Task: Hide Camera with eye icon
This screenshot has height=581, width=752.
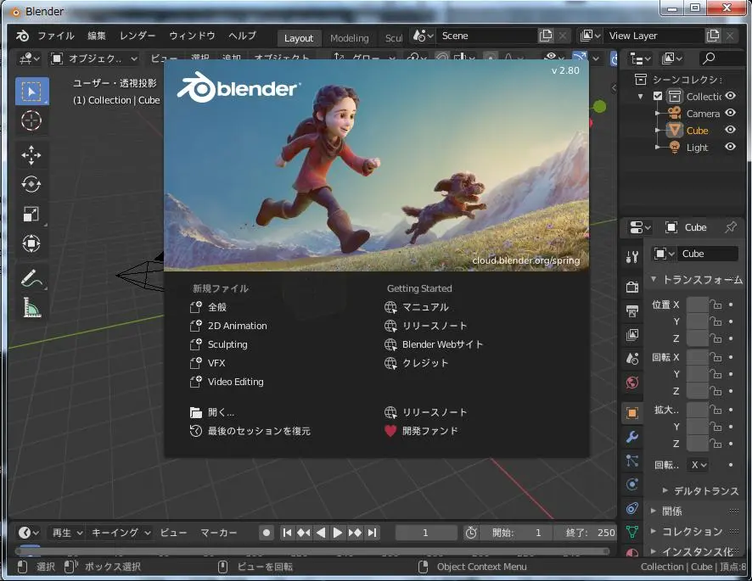Action: 730,113
